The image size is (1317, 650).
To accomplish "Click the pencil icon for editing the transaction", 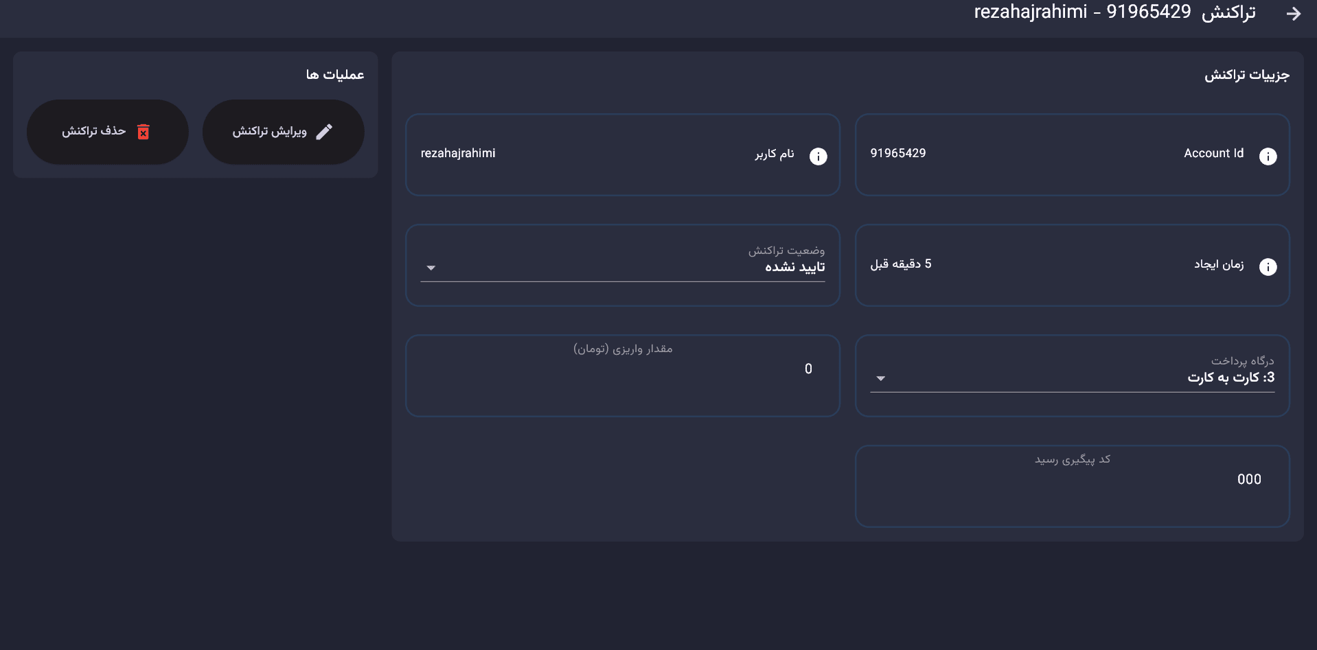I will (324, 132).
